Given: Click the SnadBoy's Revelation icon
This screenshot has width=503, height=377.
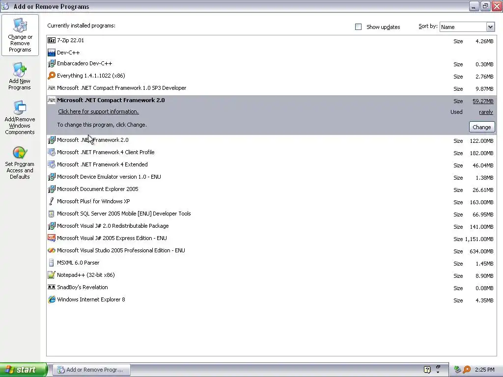Looking at the screenshot, I should (x=51, y=287).
